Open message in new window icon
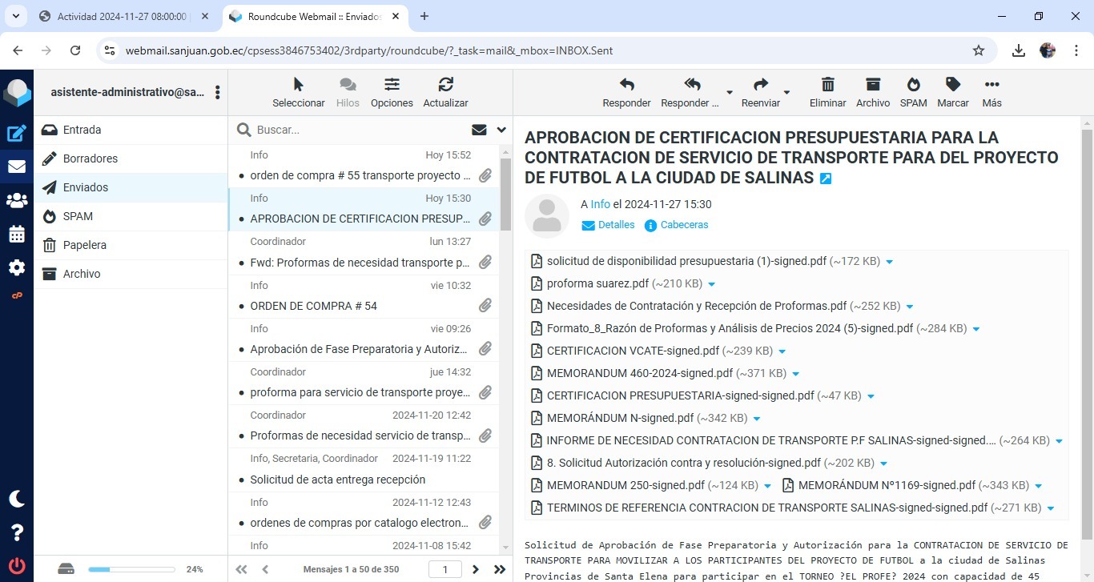Viewport: 1094px width, 582px height. tap(826, 179)
